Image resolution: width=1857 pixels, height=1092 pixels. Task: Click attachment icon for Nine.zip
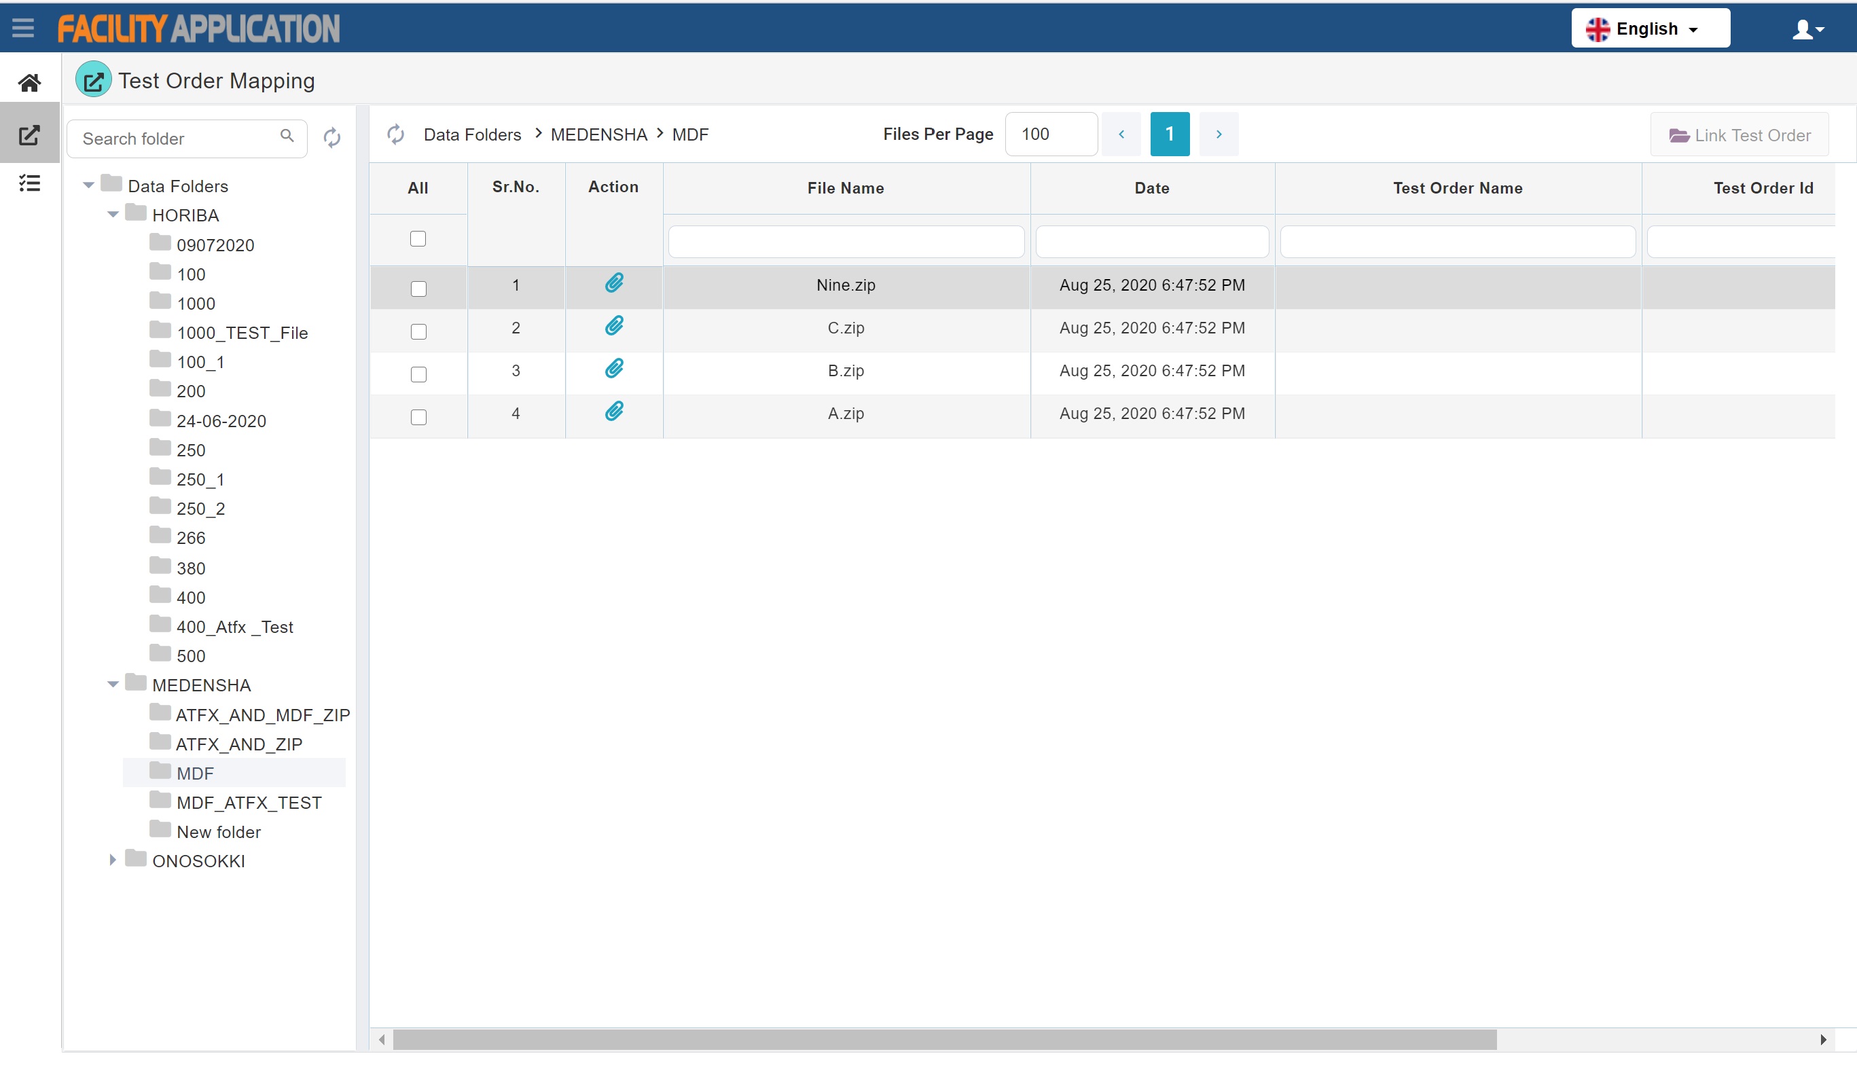pos(614,283)
